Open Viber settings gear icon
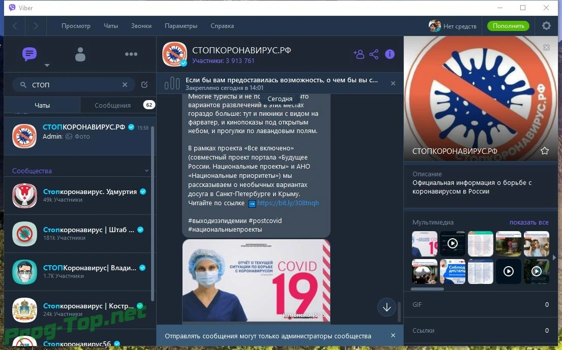This screenshot has width=562, height=350. (546, 26)
